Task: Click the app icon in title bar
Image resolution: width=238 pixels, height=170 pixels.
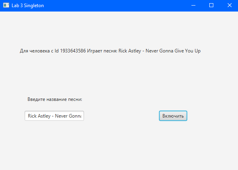Action: pyautogui.click(x=6, y=5)
